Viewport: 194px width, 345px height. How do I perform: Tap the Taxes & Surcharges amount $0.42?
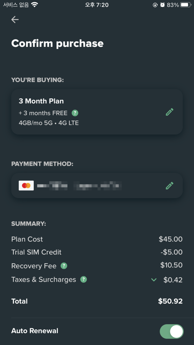pos(173,280)
